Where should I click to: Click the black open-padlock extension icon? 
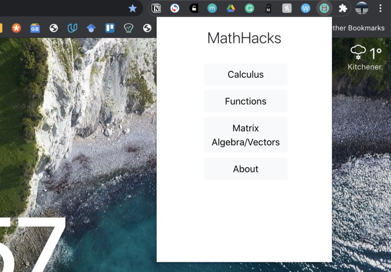pyautogui.click(x=194, y=8)
